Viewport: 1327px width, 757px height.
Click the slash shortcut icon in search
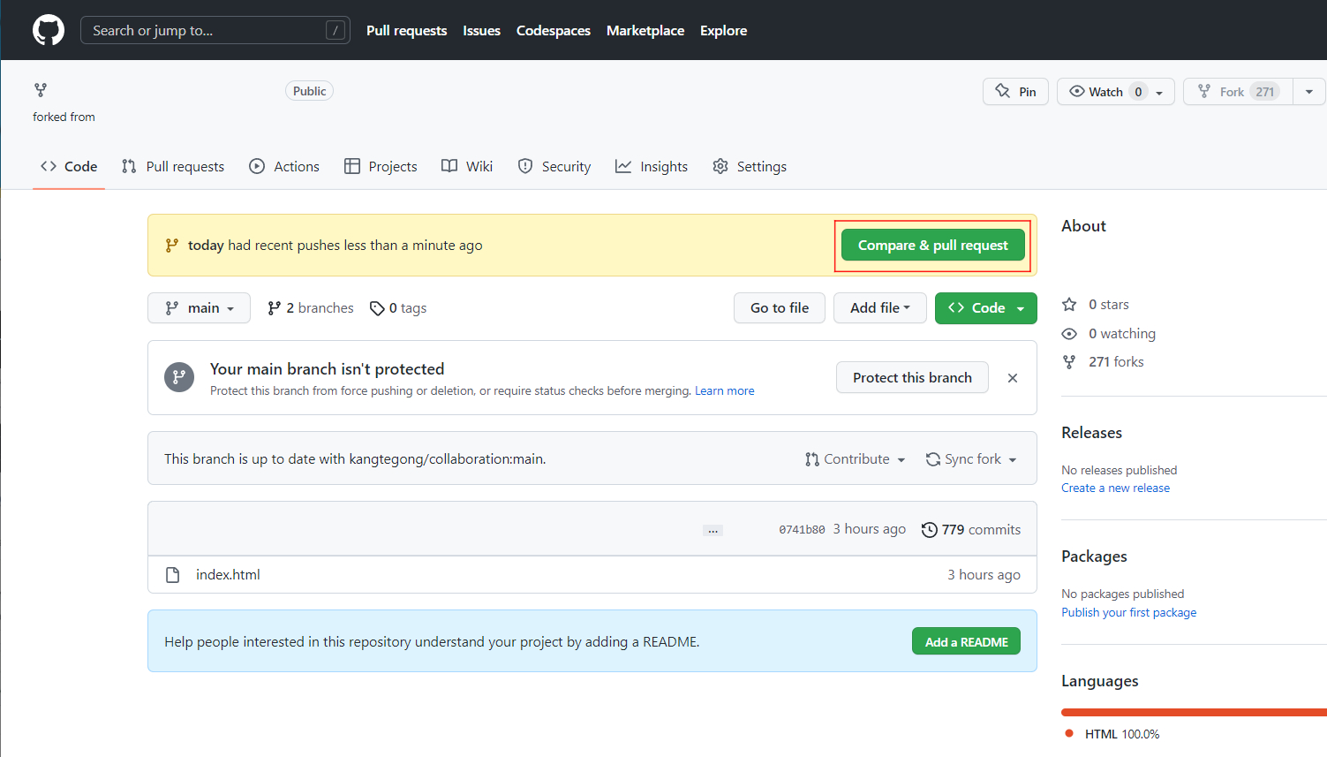click(335, 30)
